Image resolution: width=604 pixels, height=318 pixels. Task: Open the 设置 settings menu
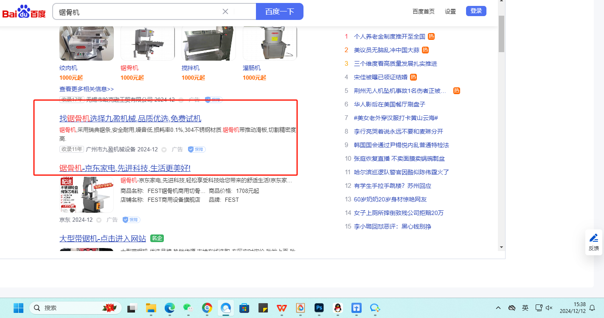pos(450,11)
